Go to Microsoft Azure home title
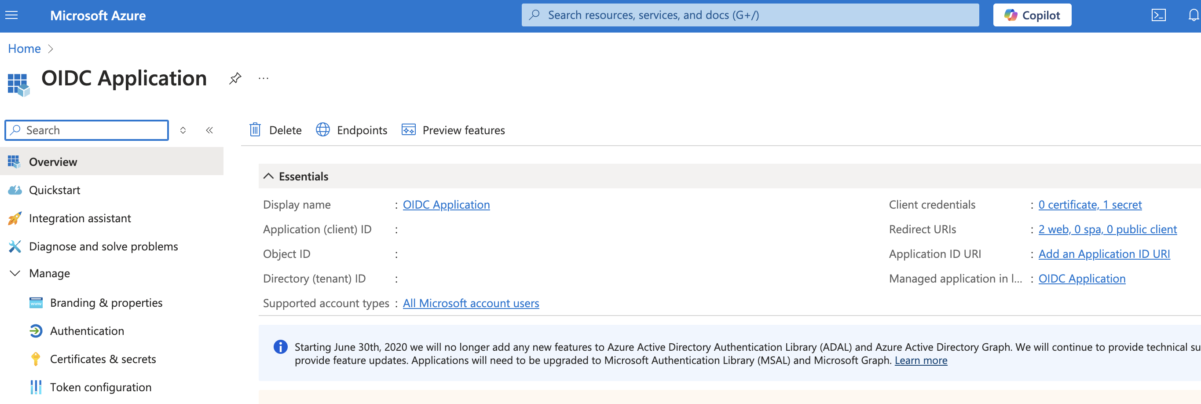 98,15
